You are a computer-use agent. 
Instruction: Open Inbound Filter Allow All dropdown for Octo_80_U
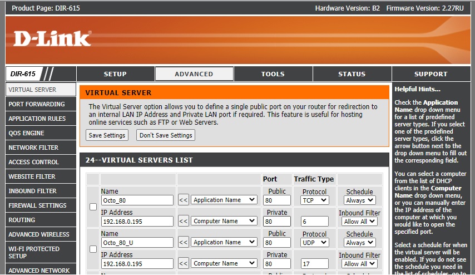[x=359, y=264]
